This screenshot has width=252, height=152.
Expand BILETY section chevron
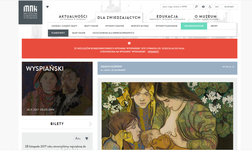[x=90, y=124]
